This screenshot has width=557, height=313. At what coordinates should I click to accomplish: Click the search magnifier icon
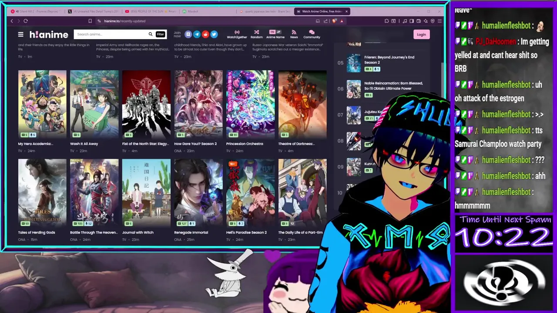tap(151, 34)
